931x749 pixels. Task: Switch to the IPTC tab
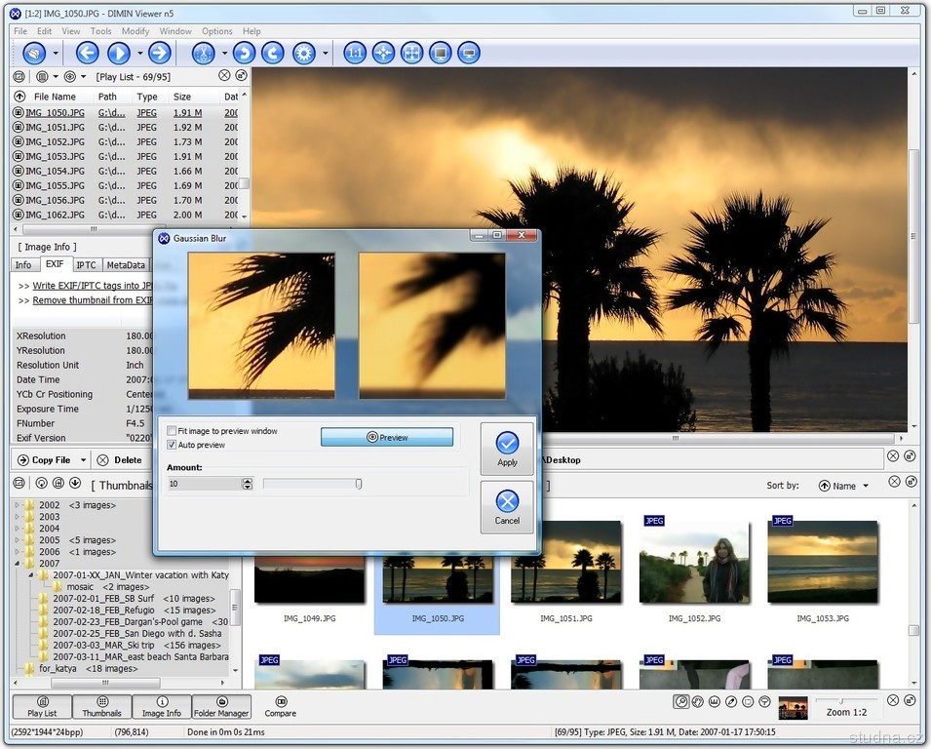(x=86, y=265)
